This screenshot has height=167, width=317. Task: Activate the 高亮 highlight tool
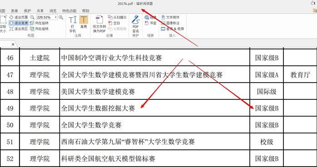point(84,22)
